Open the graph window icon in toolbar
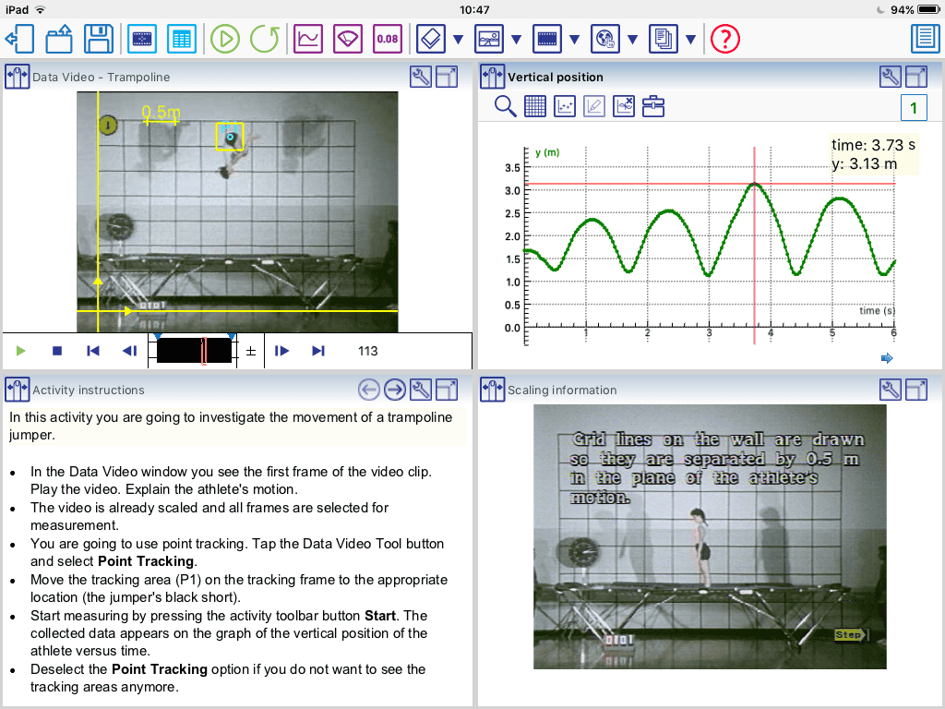Image resolution: width=945 pixels, height=709 pixels. (308, 39)
